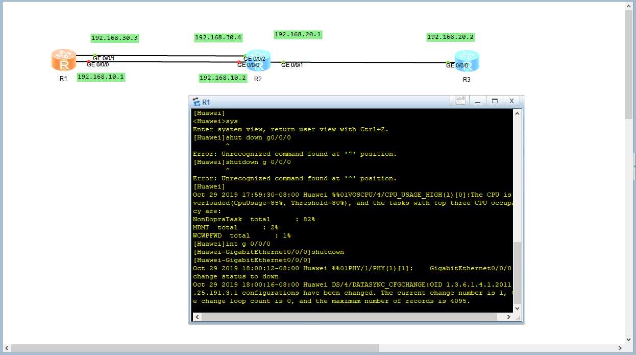Screen dimensions: 636x355
Task: Click the terminal horizontal scrollbar thumb
Action: [x=350, y=317]
